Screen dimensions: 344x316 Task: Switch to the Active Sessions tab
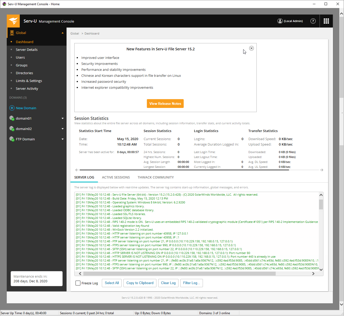pyautogui.click(x=116, y=177)
